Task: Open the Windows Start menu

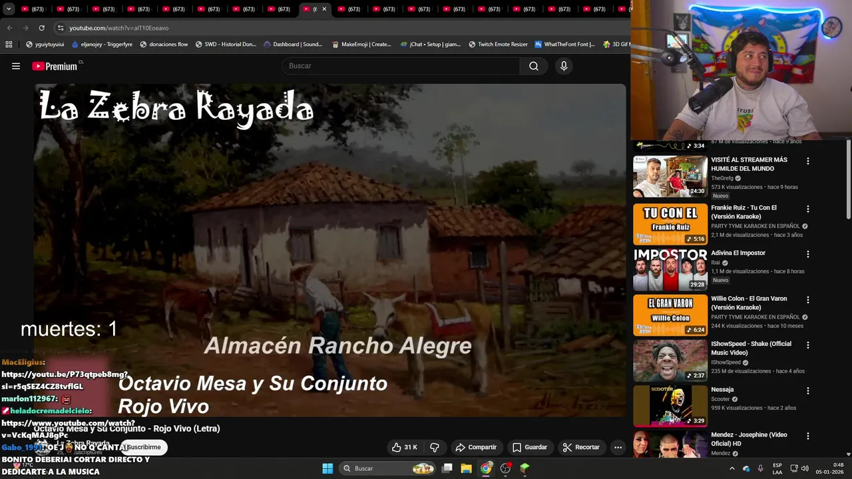Action: point(327,468)
